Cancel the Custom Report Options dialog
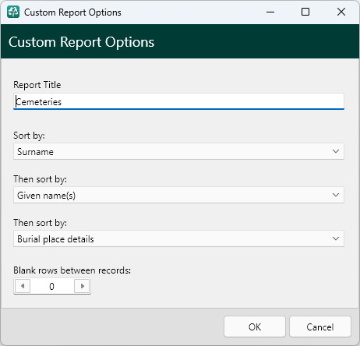This screenshot has height=346, width=360. [x=320, y=327]
